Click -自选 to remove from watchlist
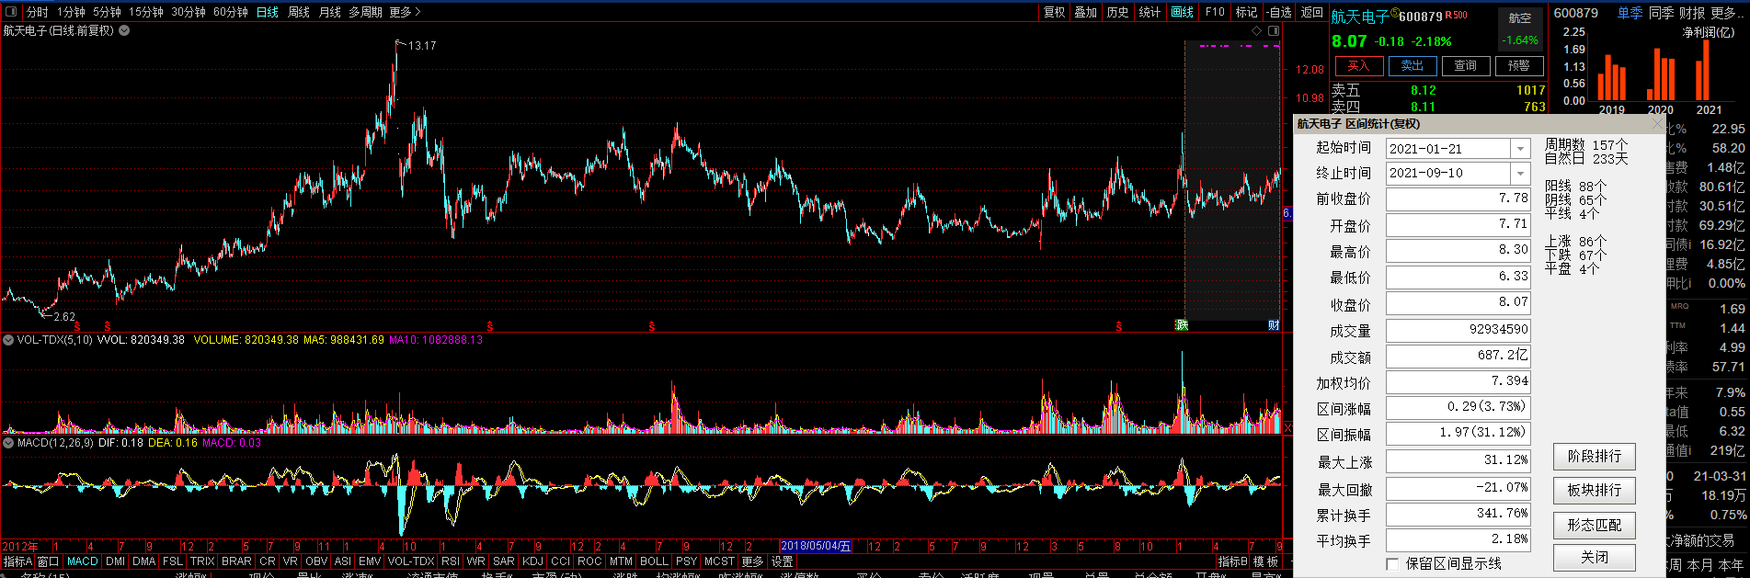The width and height of the screenshot is (1750, 578). pos(1279,12)
